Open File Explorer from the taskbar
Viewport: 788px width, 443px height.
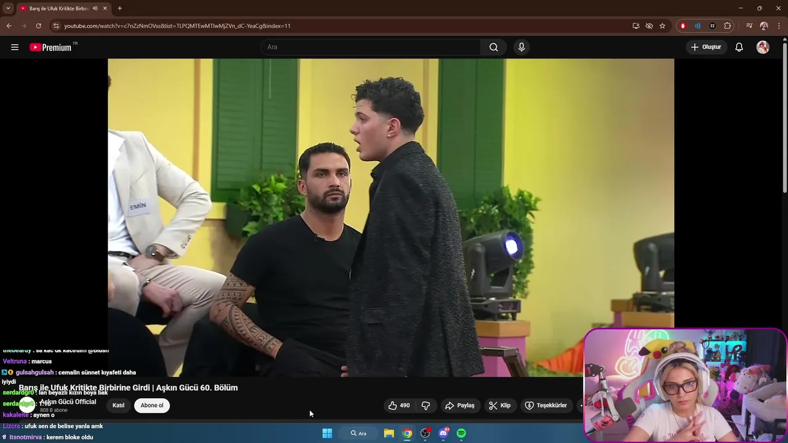[x=389, y=433]
